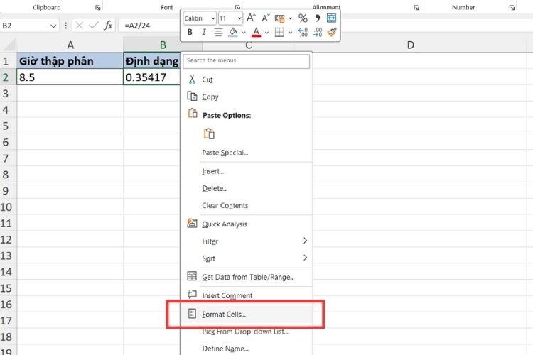Choose Copy from the context menu

[246, 97]
